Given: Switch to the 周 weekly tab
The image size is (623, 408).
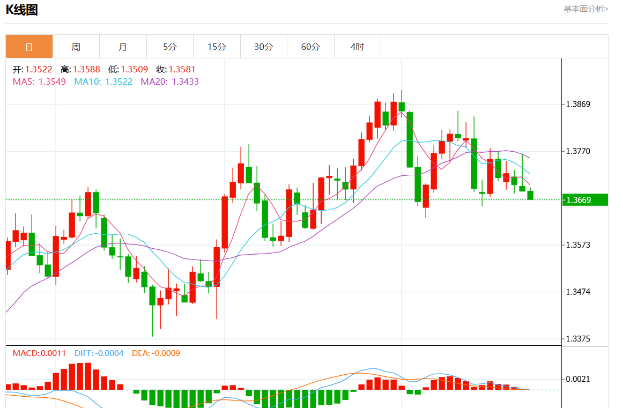Looking at the screenshot, I should (x=76, y=47).
